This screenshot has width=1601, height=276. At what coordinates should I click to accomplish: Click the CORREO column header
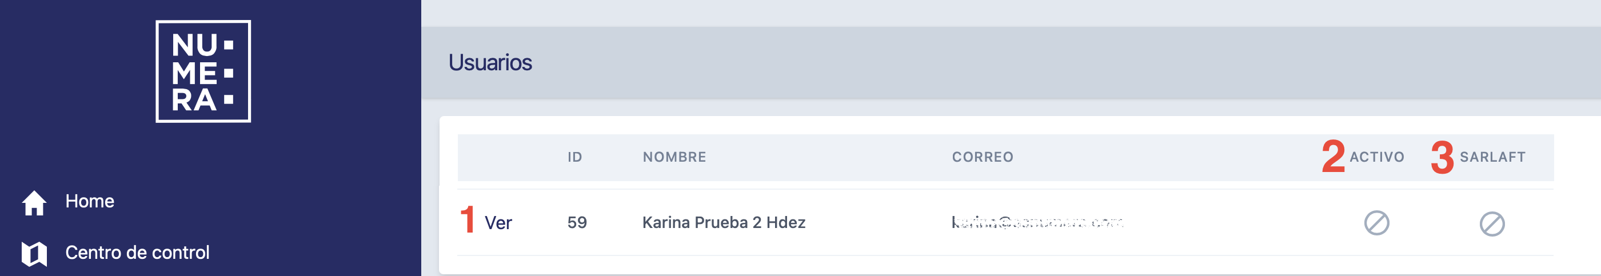pyautogui.click(x=983, y=157)
